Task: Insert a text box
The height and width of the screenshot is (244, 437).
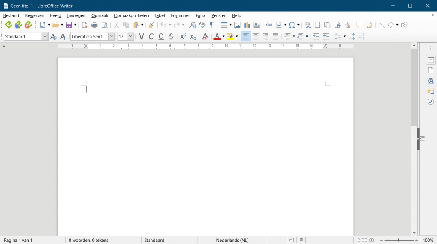Action: coord(257,25)
